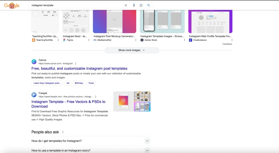Select the 'Birthday' sitelink chip

(79, 83)
